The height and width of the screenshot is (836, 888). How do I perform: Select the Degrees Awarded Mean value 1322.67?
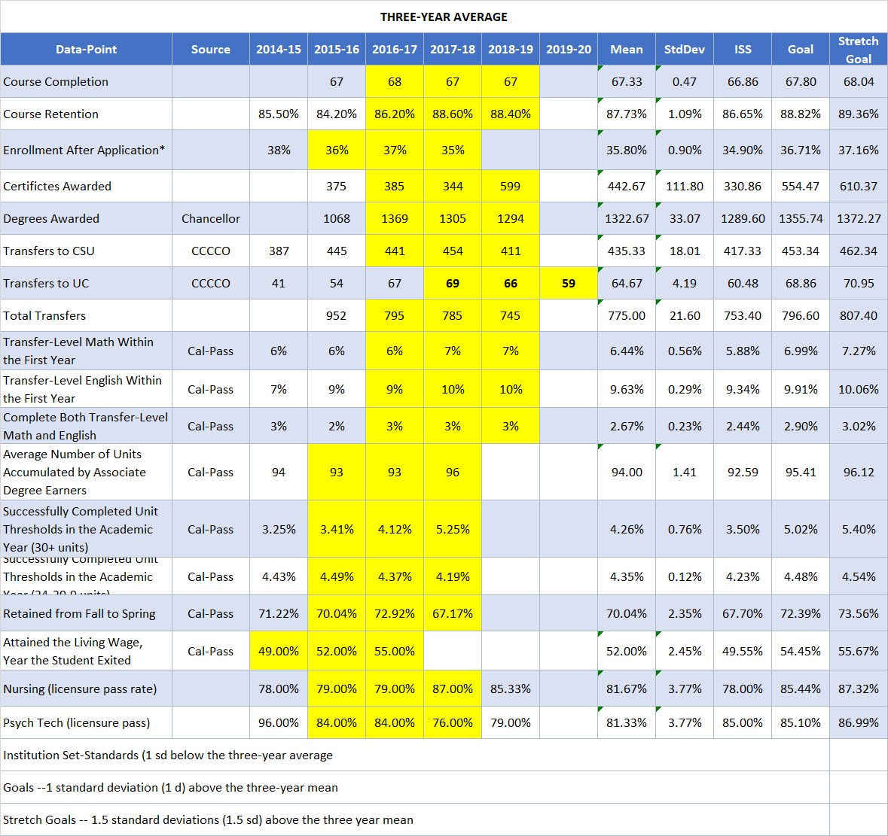627,219
